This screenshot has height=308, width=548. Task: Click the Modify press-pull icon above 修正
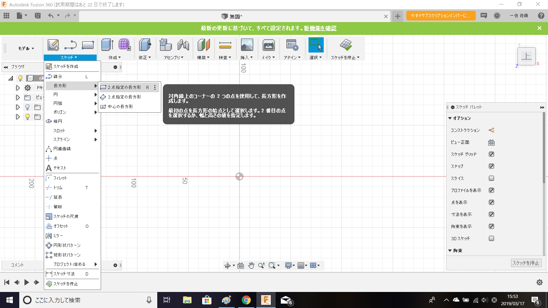145,45
